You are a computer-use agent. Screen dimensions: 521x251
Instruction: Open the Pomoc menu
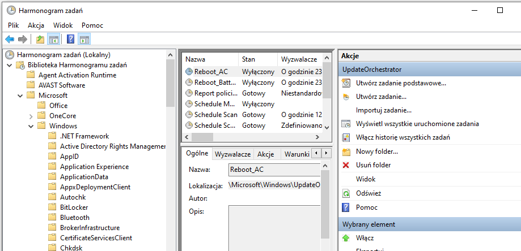[x=92, y=25]
